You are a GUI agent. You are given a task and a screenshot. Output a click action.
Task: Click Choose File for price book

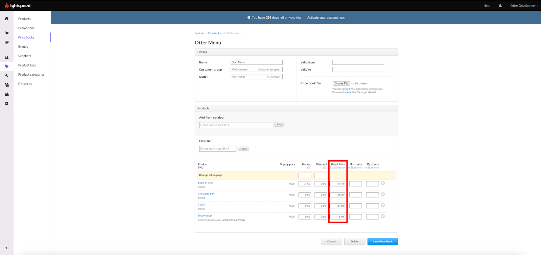point(341,83)
